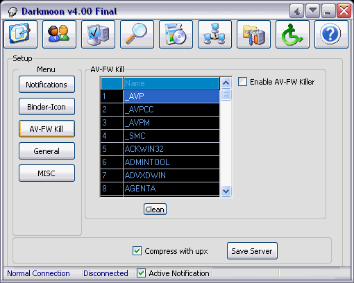Viewport: 354px width, 283px height.
Task: Select the green wheelchair icon
Action: (292, 34)
